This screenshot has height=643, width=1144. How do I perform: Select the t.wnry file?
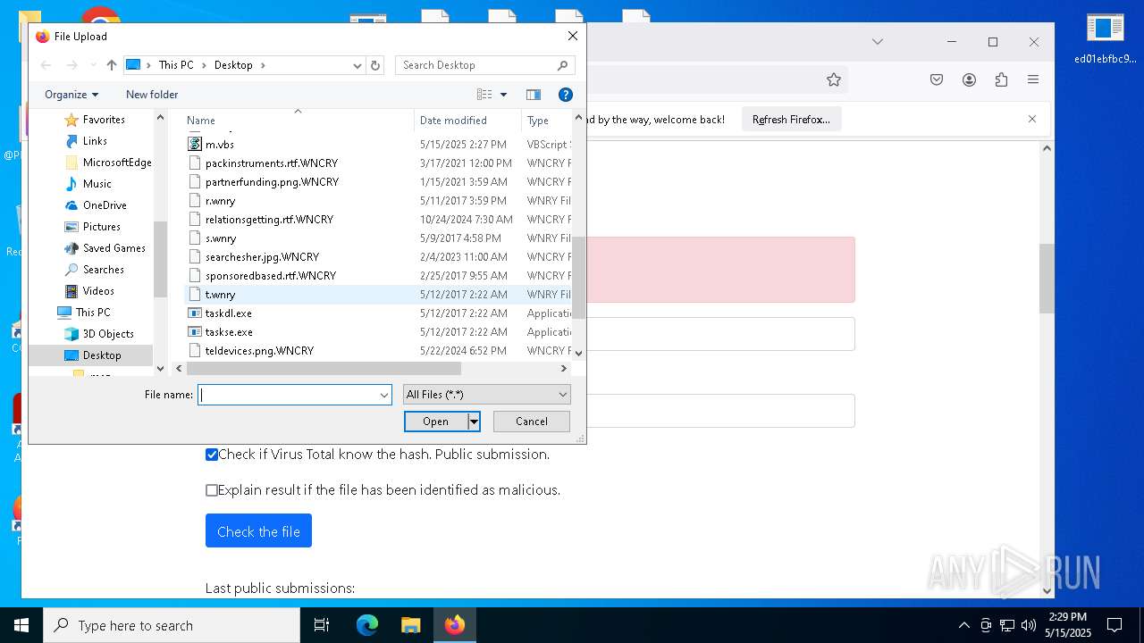click(221, 295)
